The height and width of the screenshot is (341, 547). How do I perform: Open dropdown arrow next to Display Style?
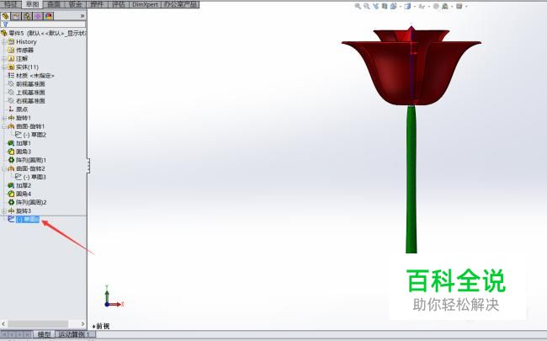click(414, 6)
